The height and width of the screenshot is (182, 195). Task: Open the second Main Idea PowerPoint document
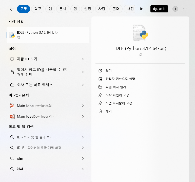tap(48, 116)
